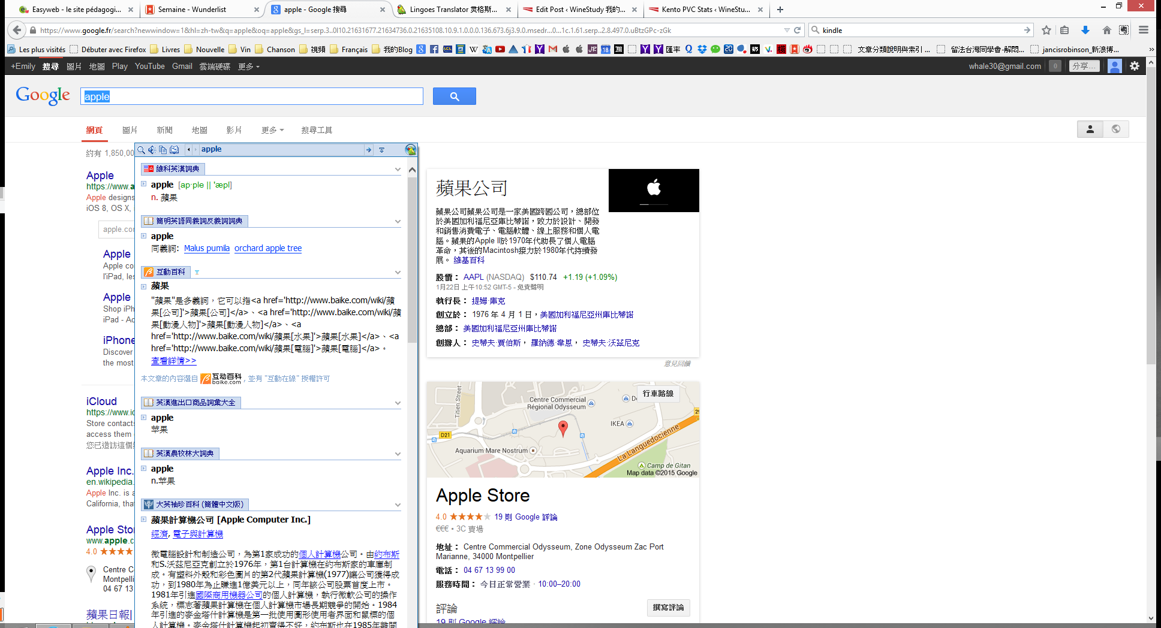Collapse the 英漢進出口商品詞彙大全 section
Image resolution: width=1161 pixels, height=628 pixels.
point(398,403)
